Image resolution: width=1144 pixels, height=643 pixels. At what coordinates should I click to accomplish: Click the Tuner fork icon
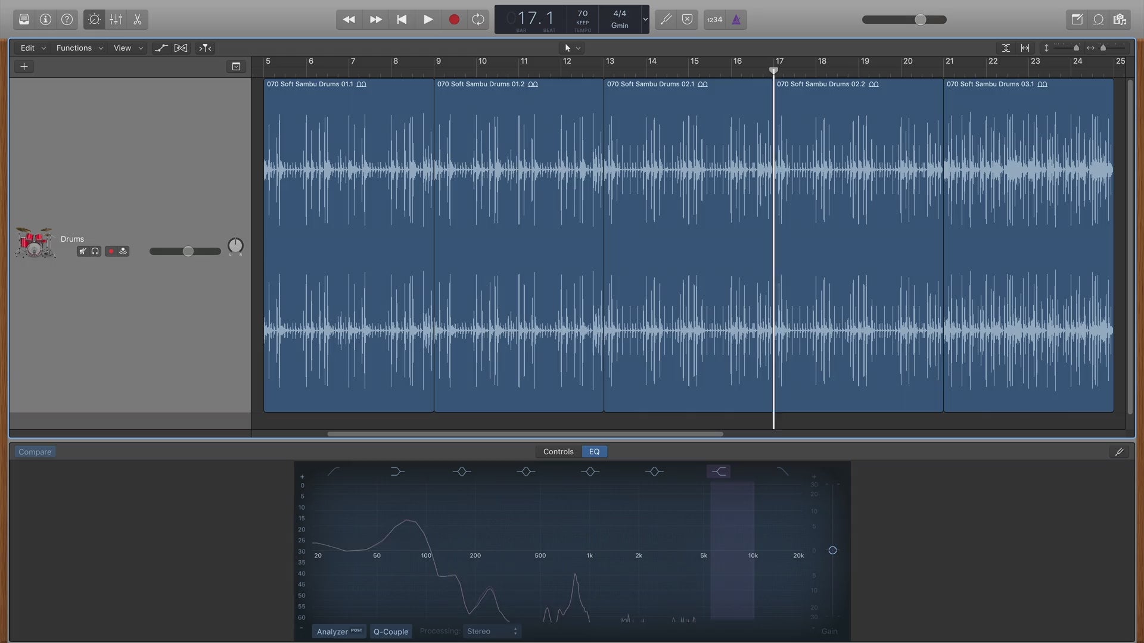coord(666,20)
